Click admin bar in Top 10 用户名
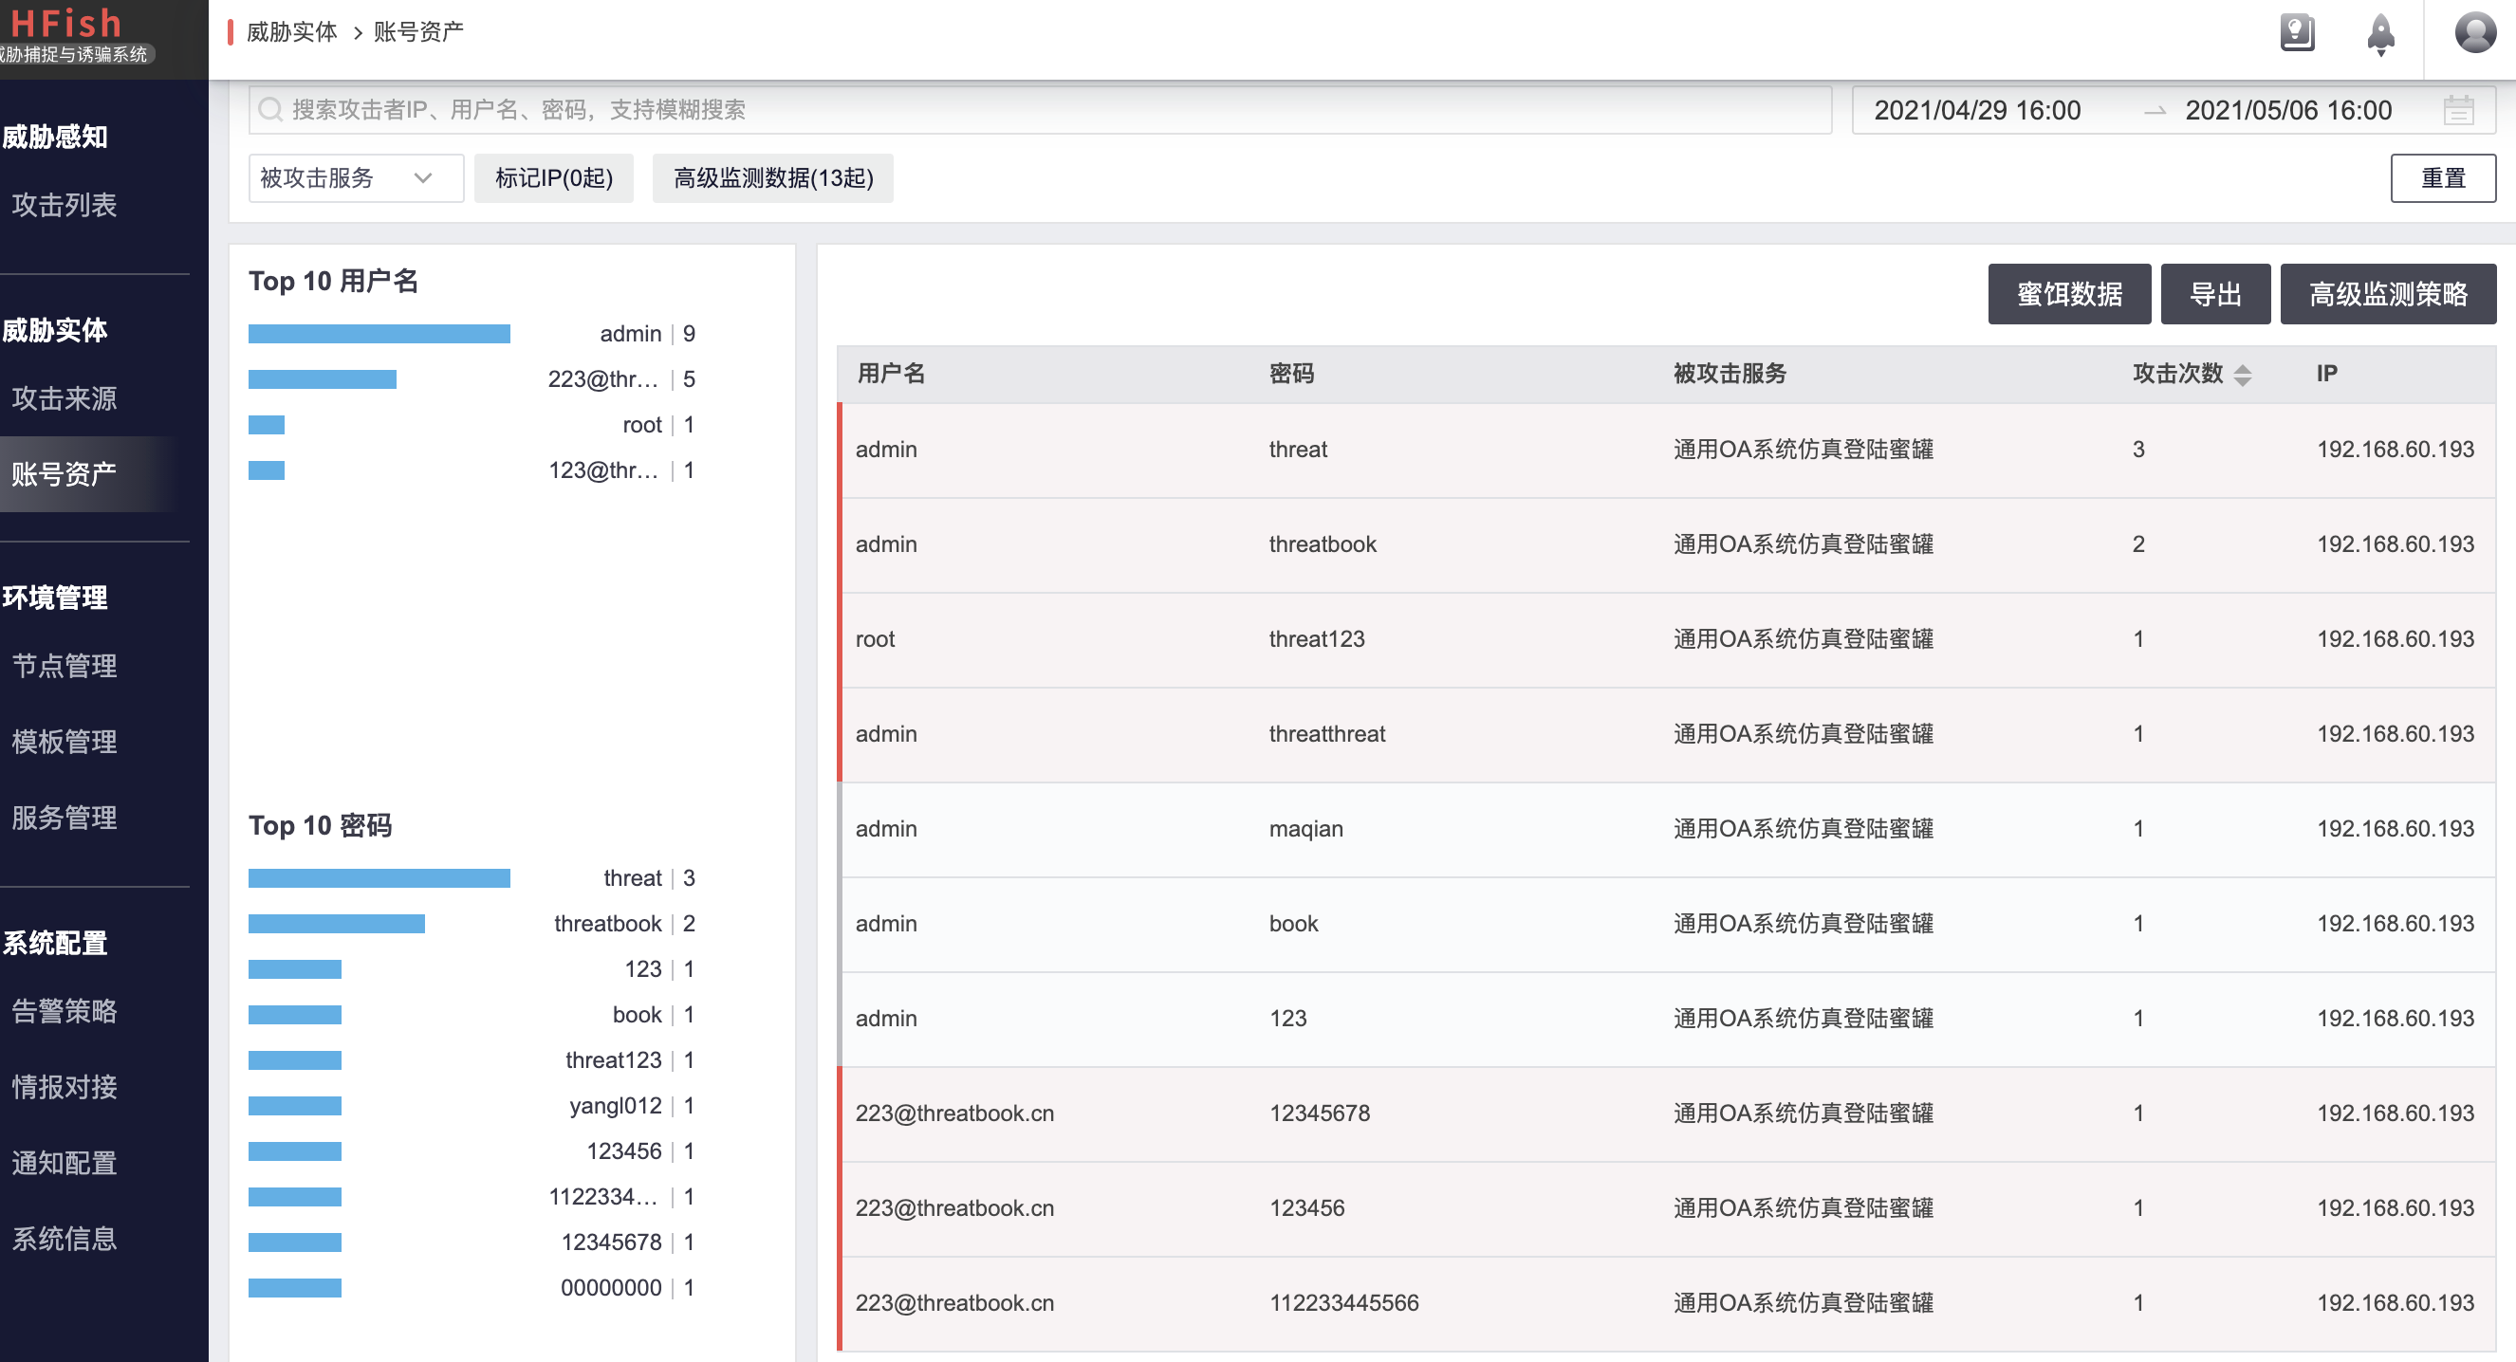This screenshot has height=1362, width=2516. [x=379, y=334]
